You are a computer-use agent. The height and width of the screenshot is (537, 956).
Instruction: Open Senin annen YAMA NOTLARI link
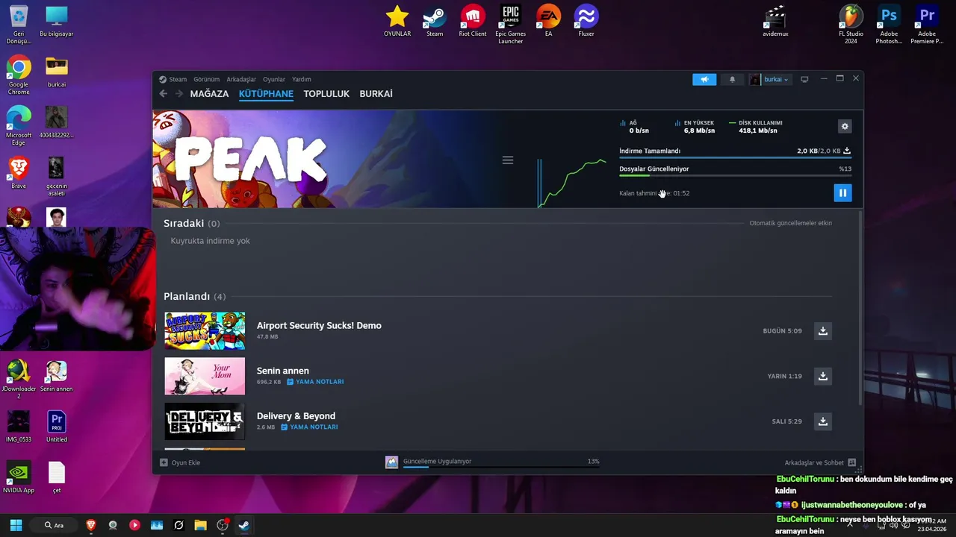click(x=315, y=382)
